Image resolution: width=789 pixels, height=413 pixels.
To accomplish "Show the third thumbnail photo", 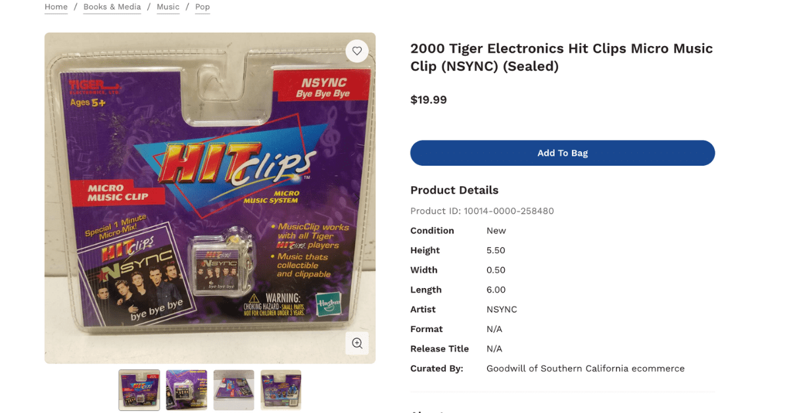I will coord(233,390).
